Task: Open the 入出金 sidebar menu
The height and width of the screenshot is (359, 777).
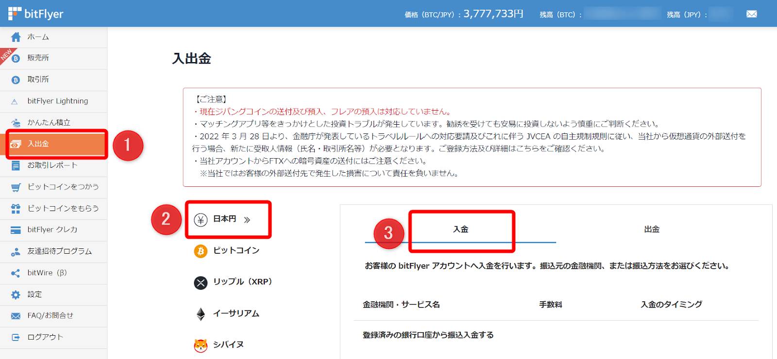Action: pyautogui.click(x=54, y=144)
